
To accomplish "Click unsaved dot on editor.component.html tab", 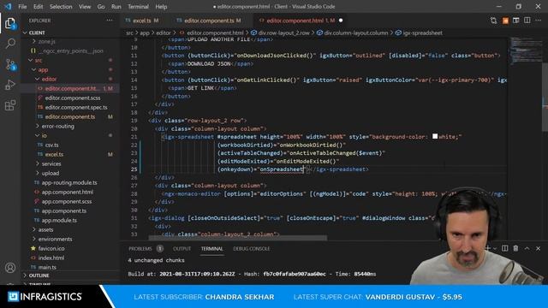I will coord(341,21).
